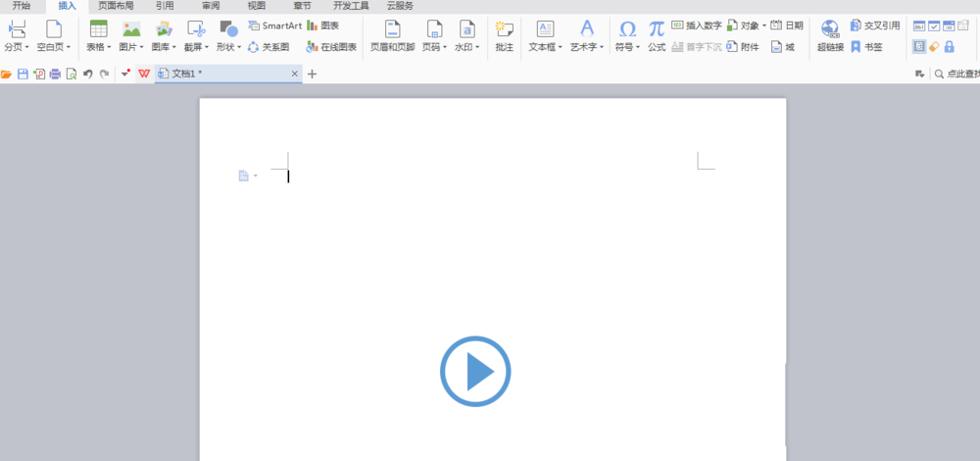Screen dimensions: 980x461
Task: Open 在线图表 online charts
Action: [331, 47]
